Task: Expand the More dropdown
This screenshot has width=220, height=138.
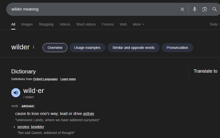Action: point(138,24)
